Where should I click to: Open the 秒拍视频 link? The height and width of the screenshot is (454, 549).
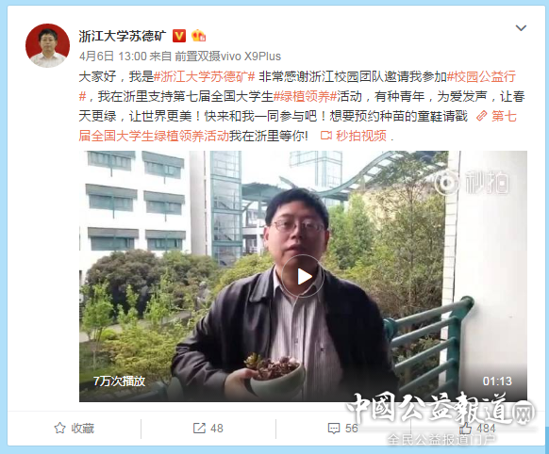point(361,136)
